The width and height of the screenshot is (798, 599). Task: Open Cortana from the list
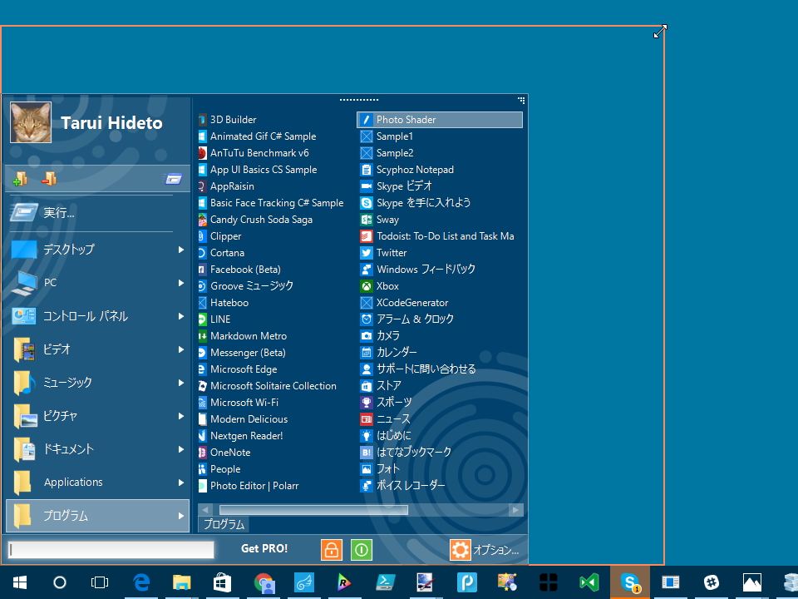(x=221, y=253)
